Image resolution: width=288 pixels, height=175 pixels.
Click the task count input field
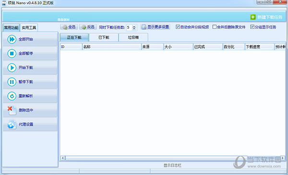(x=129, y=27)
